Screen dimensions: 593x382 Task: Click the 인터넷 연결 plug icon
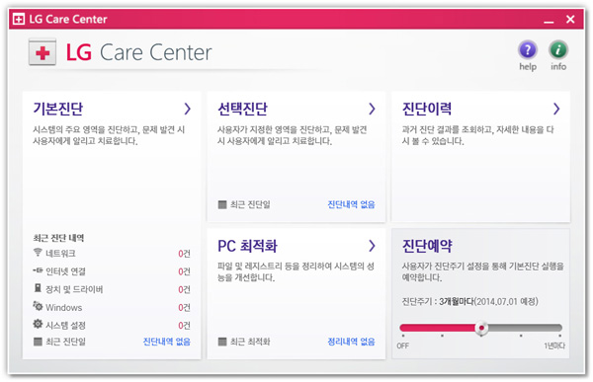38,270
